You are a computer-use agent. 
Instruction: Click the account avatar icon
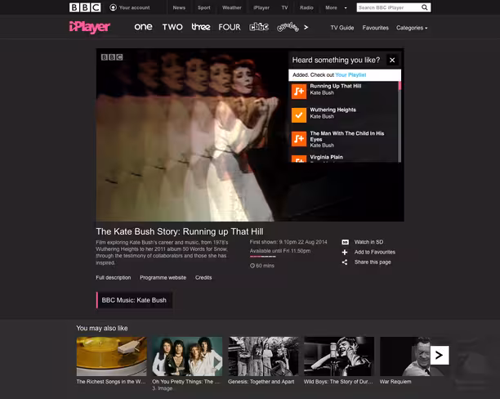click(x=113, y=7)
